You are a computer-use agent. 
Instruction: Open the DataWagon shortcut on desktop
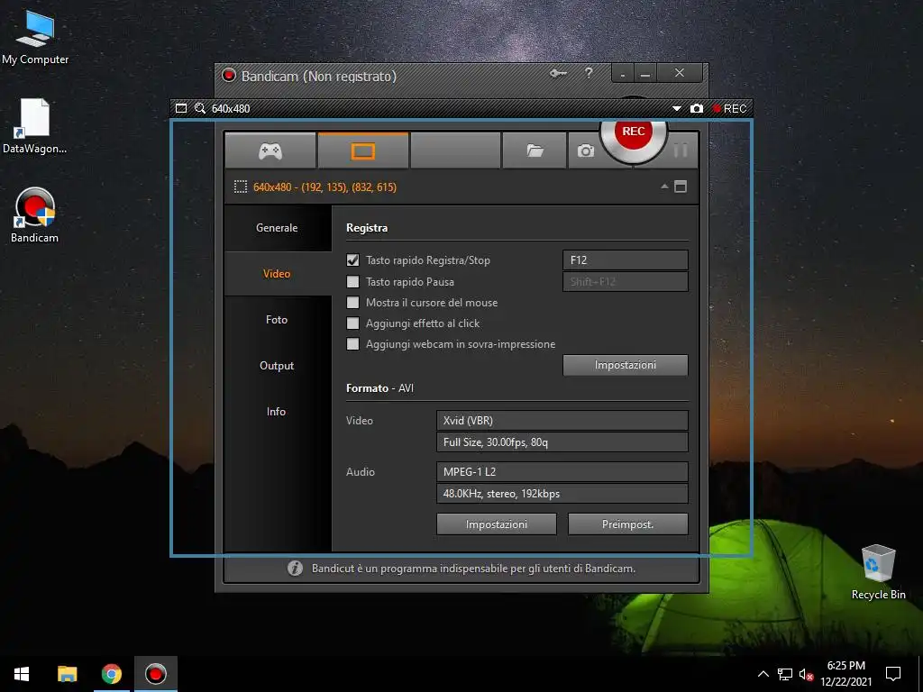coord(34,126)
